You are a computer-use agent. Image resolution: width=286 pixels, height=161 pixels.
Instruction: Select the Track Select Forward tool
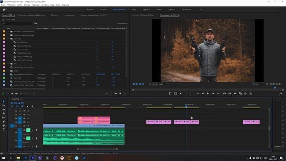tap(4, 106)
